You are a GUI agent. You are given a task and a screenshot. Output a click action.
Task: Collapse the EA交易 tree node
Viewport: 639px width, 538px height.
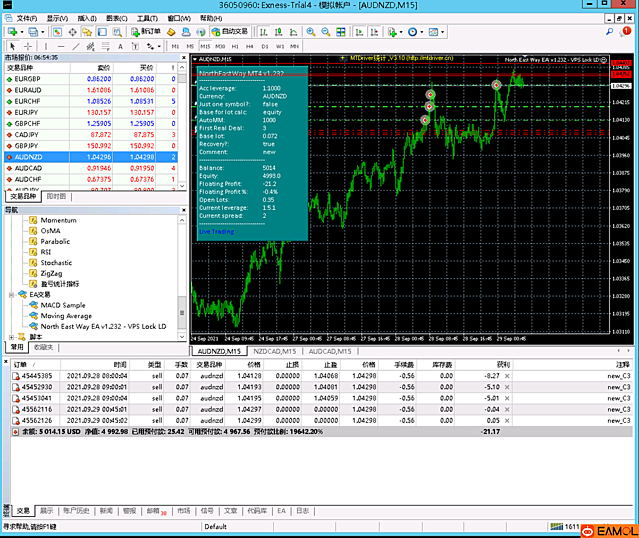(x=11, y=294)
